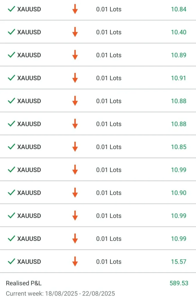196x301 pixels.
Task: Select the XAUUSD symbol on the 10.89 trade
Action: (29, 55)
